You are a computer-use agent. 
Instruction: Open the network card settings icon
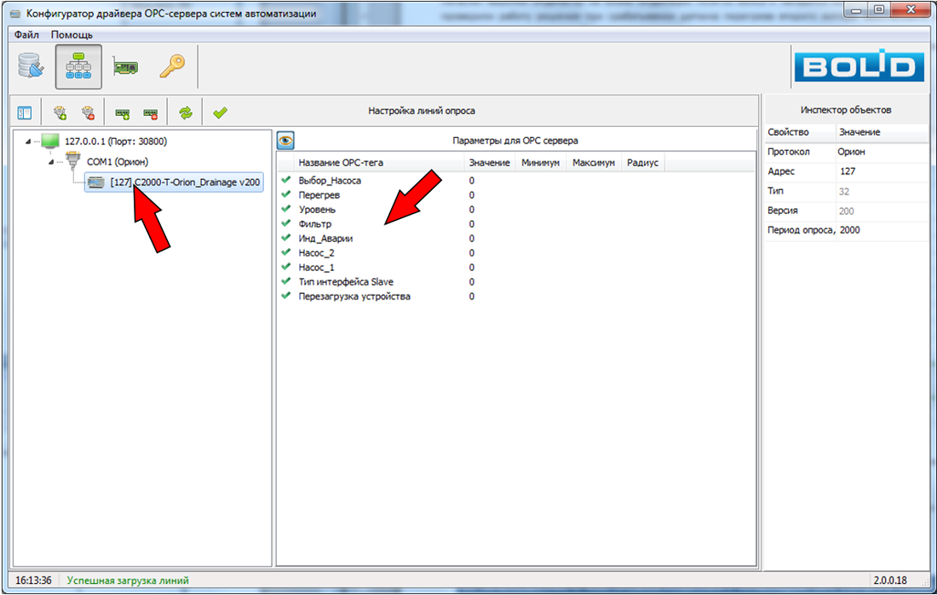pyautogui.click(x=126, y=67)
